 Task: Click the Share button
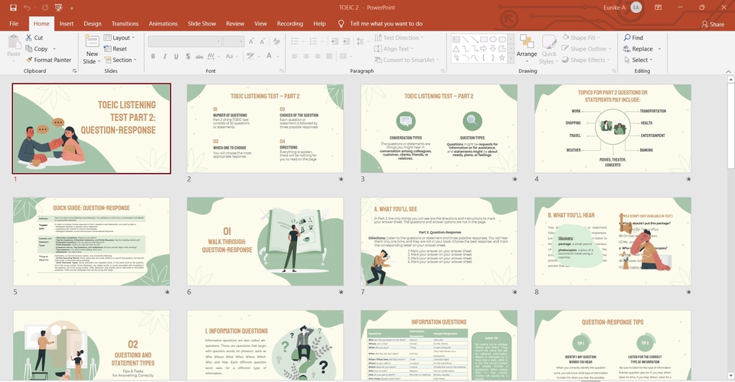(713, 24)
